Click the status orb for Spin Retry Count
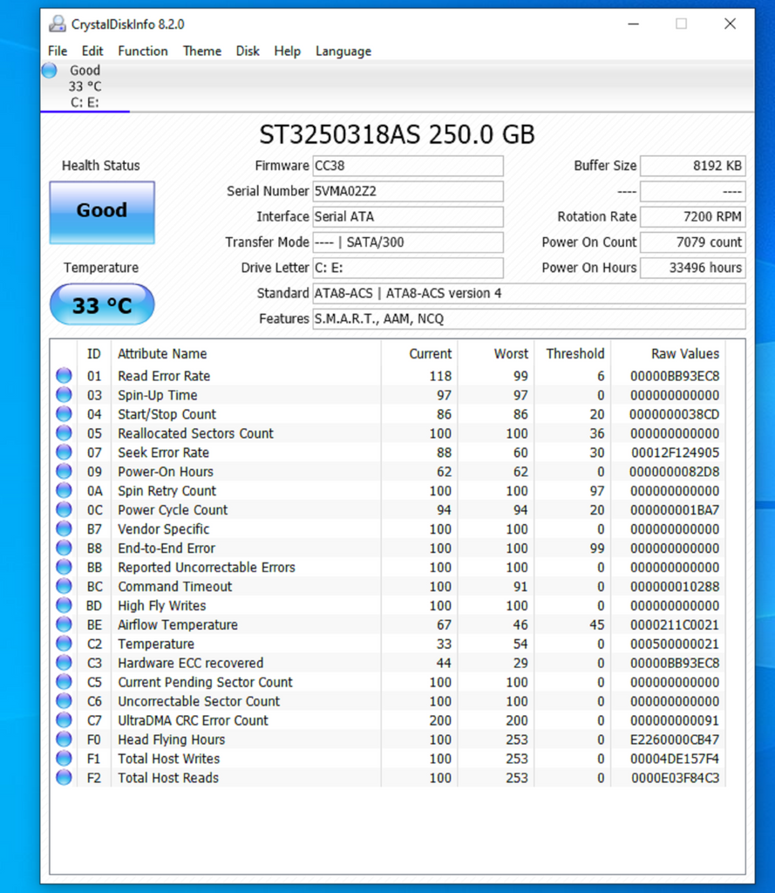Image resolution: width=775 pixels, height=893 pixels. (x=64, y=490)
